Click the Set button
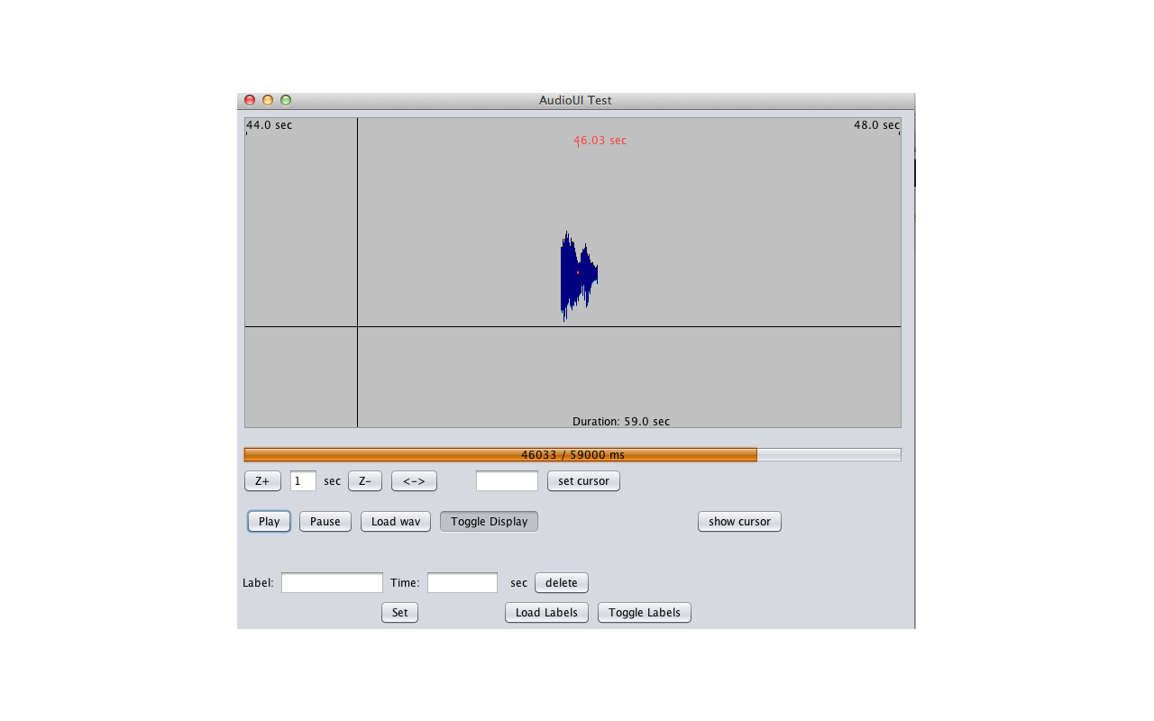Screen dimensions: 1154x721 (x=399, y=613)
